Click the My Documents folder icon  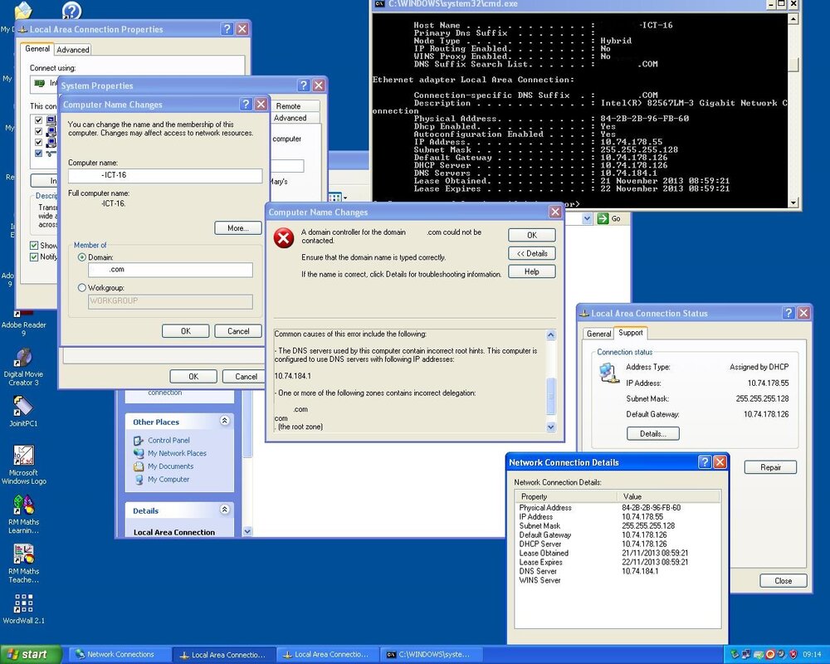139,466
